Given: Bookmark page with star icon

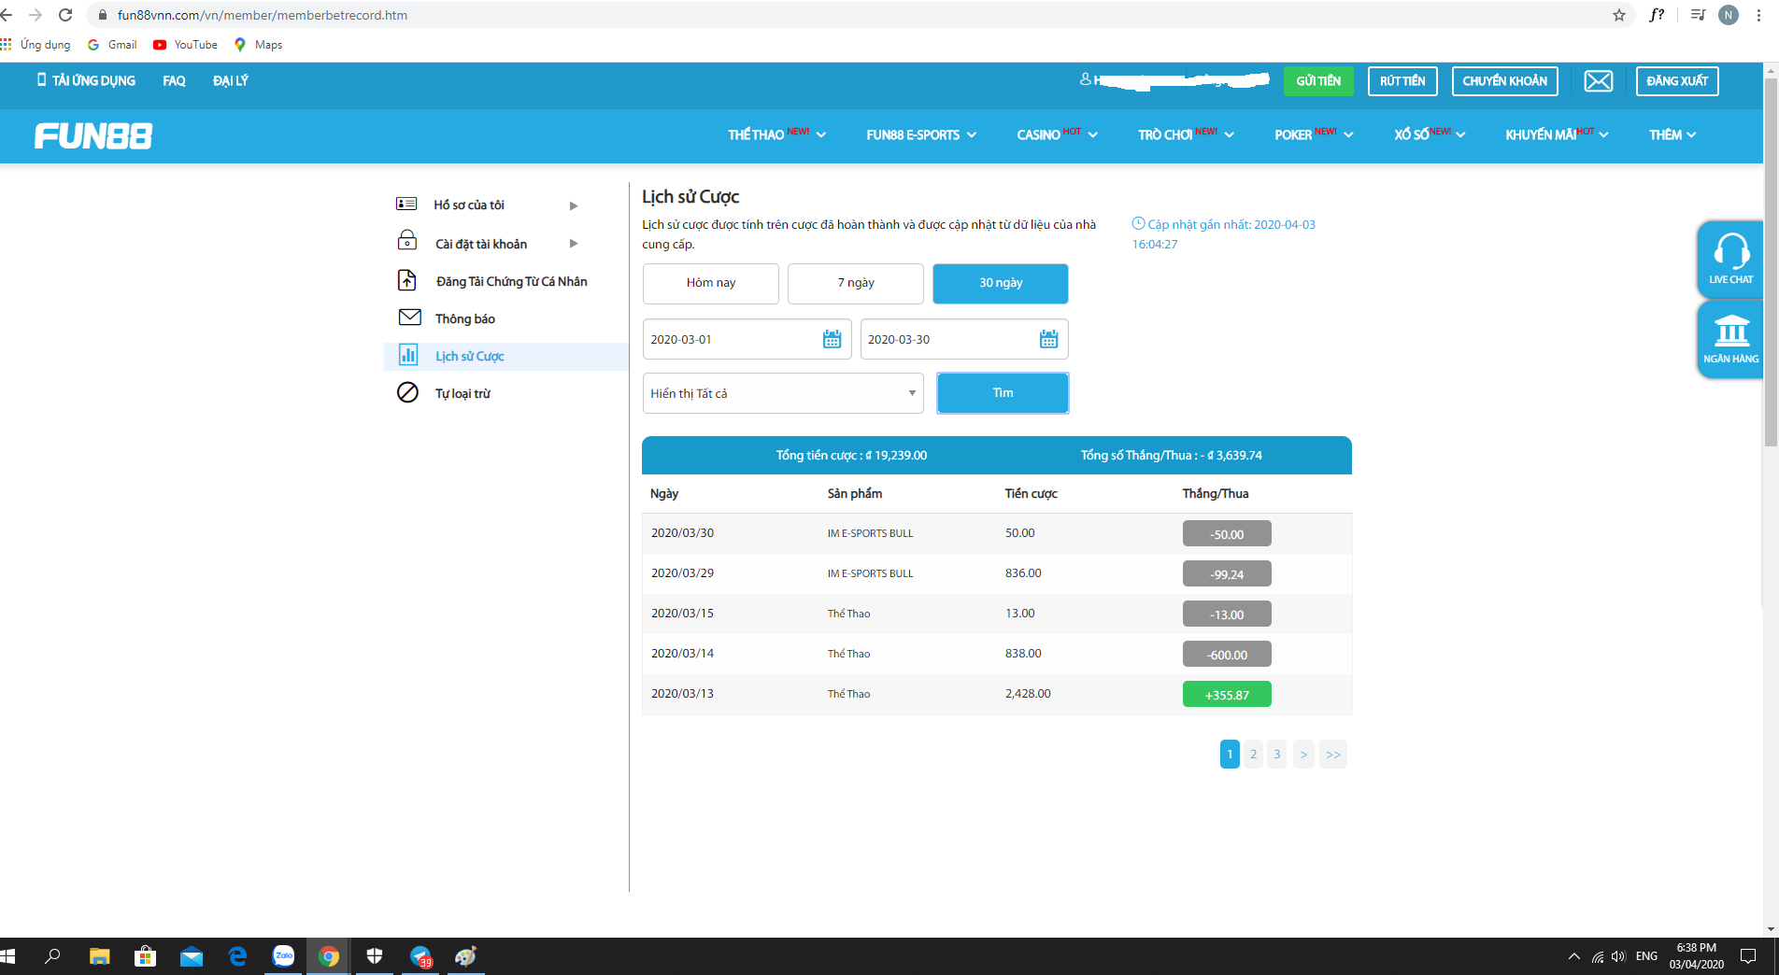Looking at the screenshot, I should point(1618,15).
